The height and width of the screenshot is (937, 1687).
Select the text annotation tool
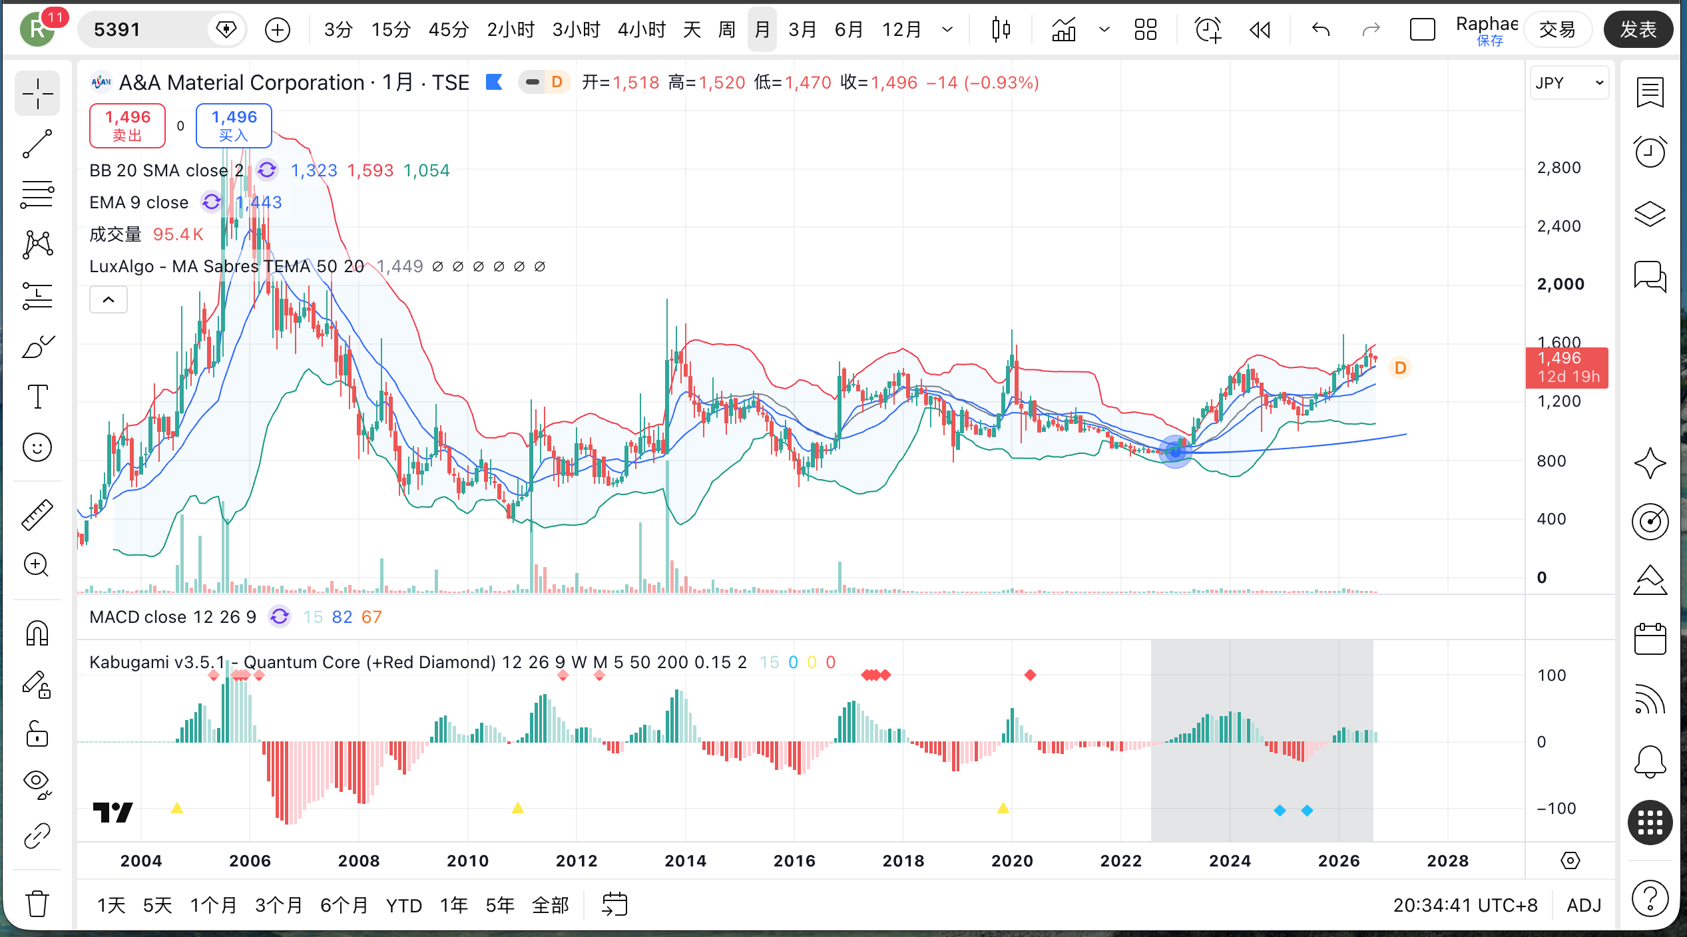pyautogui.click(x=37, y=397)
